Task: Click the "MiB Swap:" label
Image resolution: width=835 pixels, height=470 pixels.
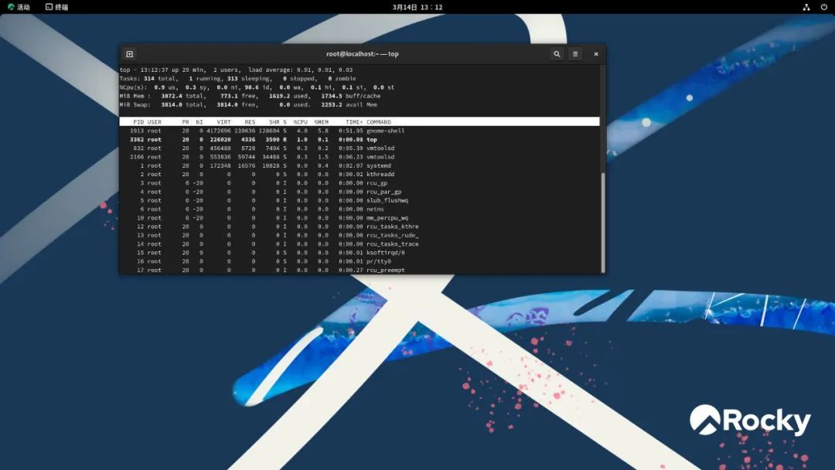Action: tap(135, 105)
